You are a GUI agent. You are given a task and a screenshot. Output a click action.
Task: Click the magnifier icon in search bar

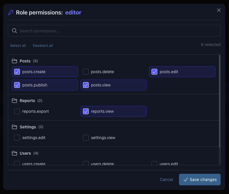[x=14, y=31]
